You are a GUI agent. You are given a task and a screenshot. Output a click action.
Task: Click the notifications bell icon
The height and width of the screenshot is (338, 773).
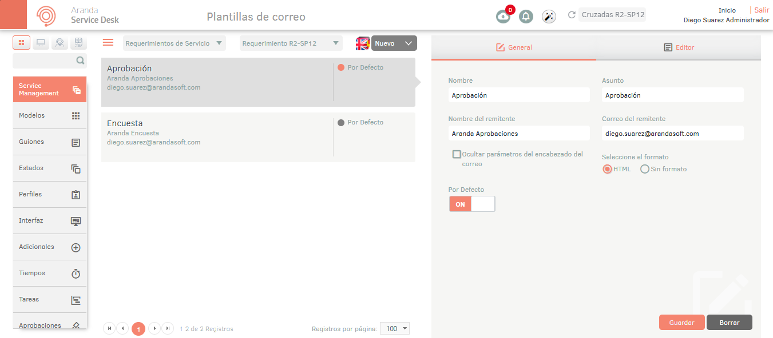click(x=526, y=17)
